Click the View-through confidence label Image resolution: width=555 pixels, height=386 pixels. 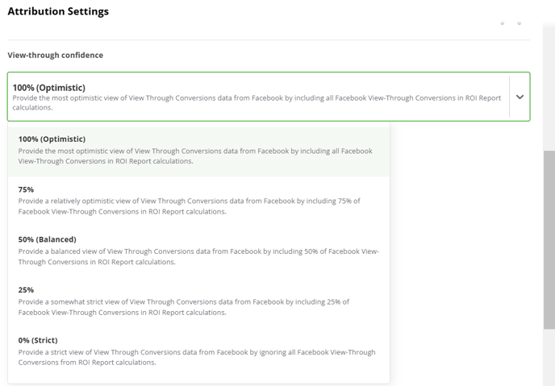tap(55, 55)
